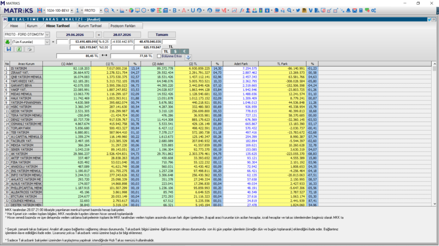The width and height of the screenshot is (439, 246).
Task: Expand the arrow next to the bar chart icon
Action: (x=126, y=10)
